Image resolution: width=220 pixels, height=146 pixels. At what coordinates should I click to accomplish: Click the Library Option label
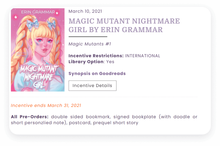pos(86,62)
